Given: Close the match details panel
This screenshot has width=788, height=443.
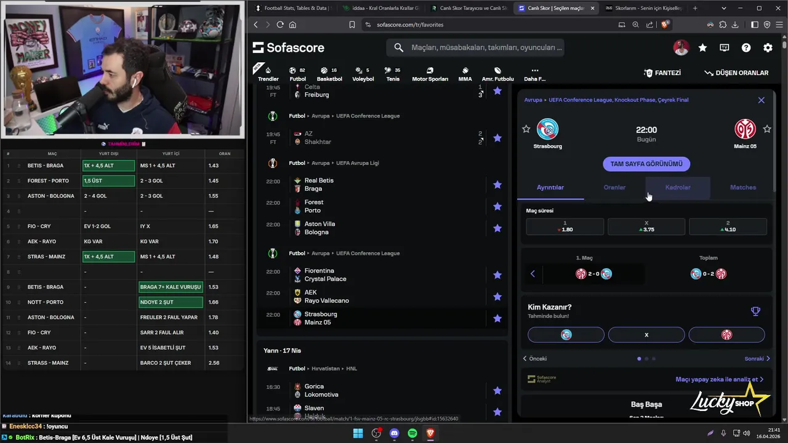Looking at the screenshot, I should (x=762, y=100).
